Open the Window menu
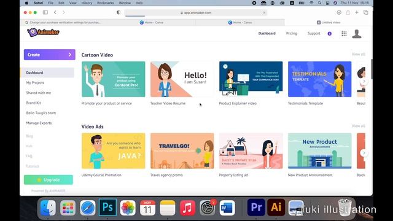The image size is (393, 221). pyautogui.click(x=125, y=3)
